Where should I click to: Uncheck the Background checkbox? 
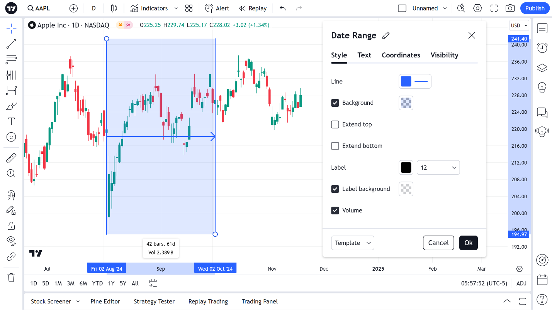[335, 103]
